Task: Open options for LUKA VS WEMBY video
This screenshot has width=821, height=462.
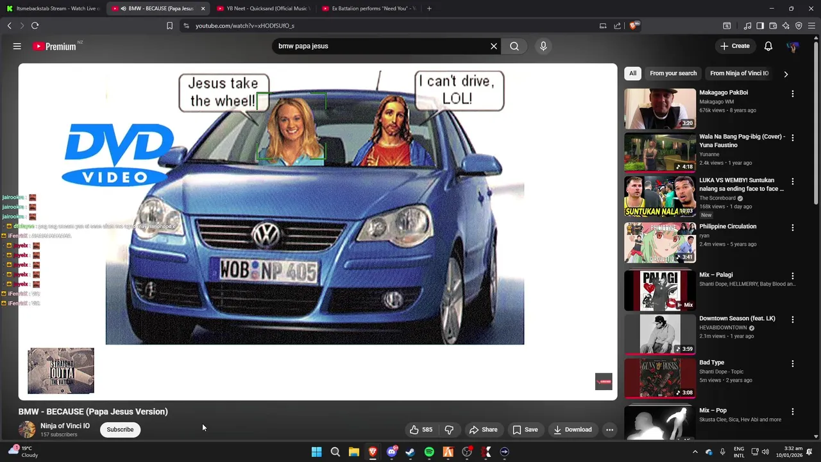Action: point(793,182)
